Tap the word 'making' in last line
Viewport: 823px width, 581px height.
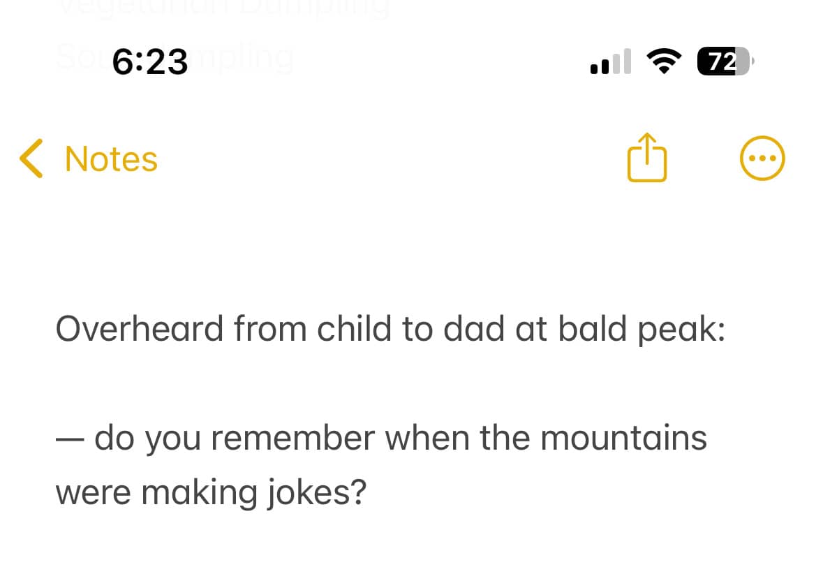(200, 494)
